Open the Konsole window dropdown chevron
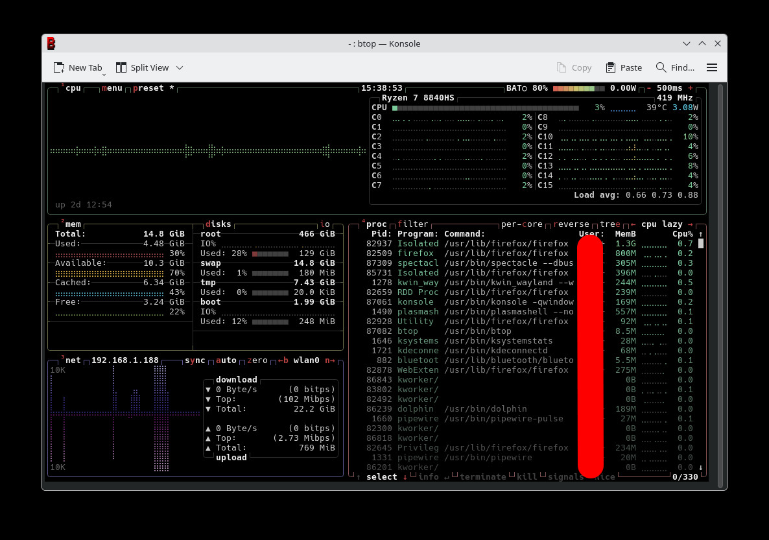This screenshot has height=540, width=769. [687, 43]
